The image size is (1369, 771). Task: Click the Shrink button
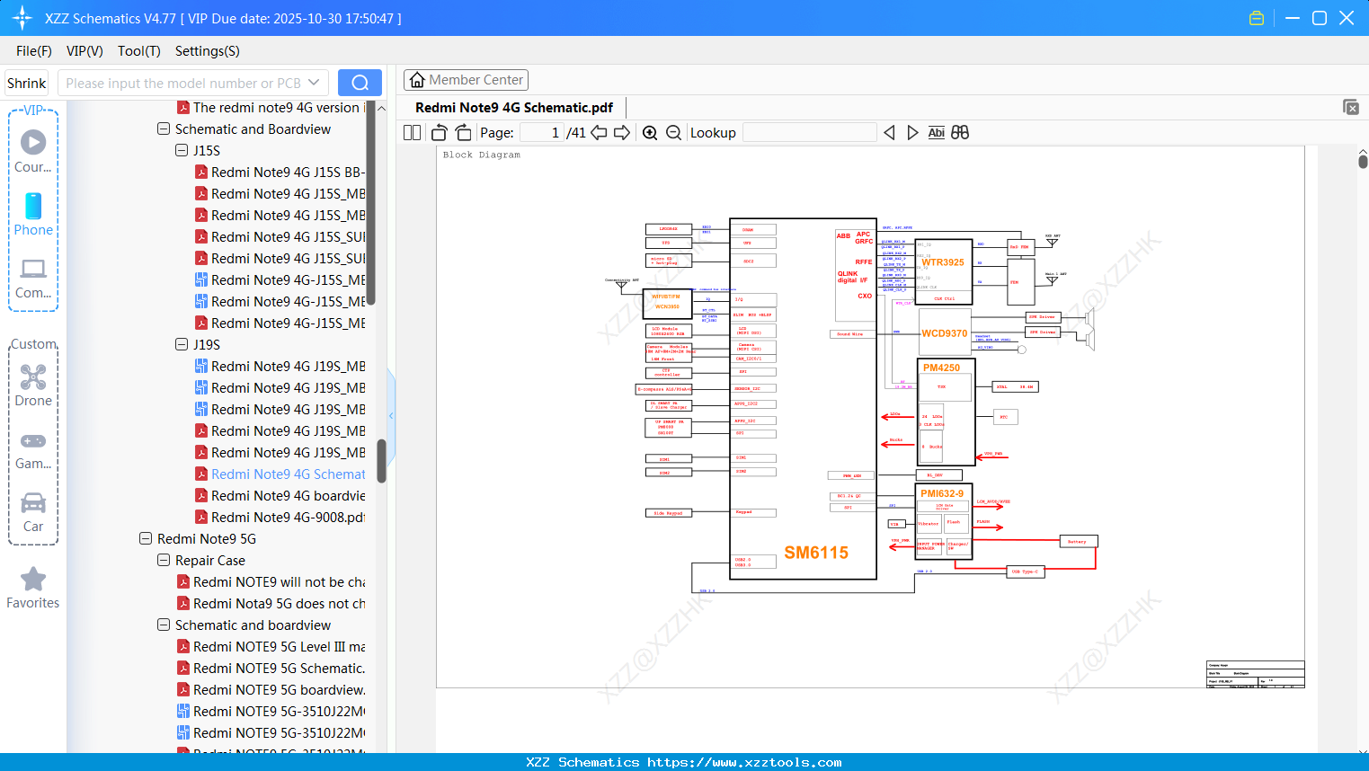(26, 82)
